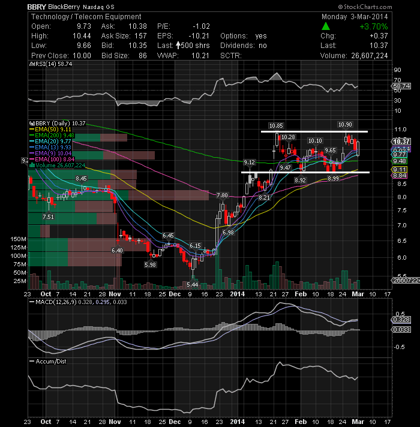Click the 8.21 price annotation
Screen dimensions: 420x427
point(264,198)
